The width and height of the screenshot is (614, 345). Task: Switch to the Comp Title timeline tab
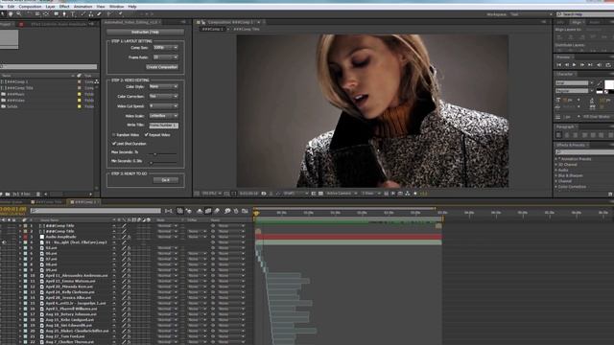click(47, 202)
